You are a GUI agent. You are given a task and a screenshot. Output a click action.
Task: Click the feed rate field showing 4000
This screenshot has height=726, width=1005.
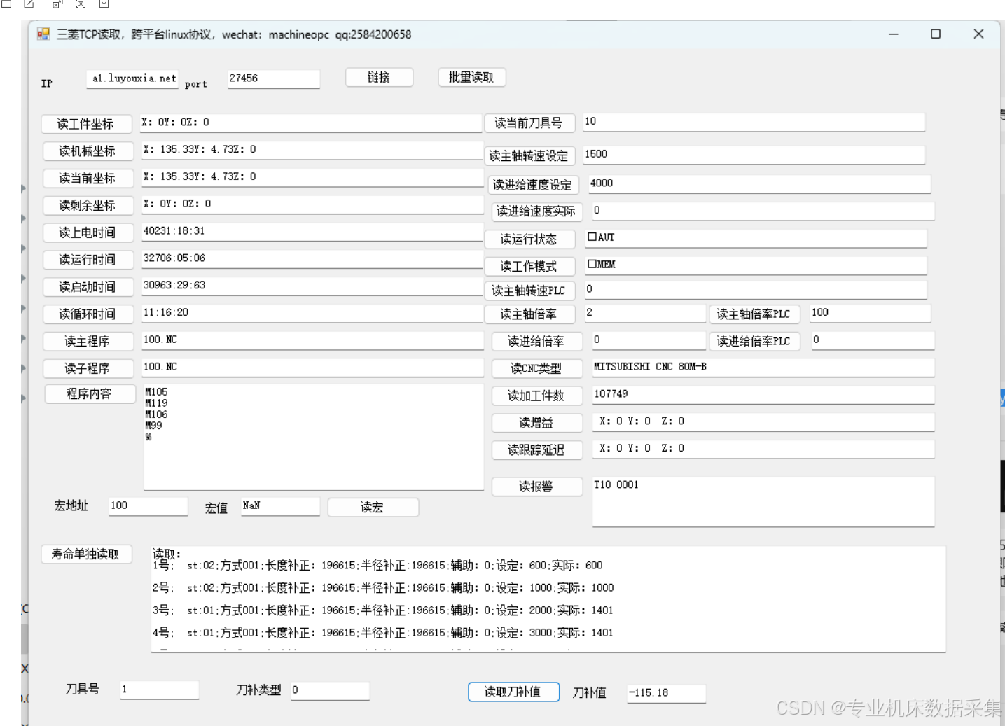759,183
